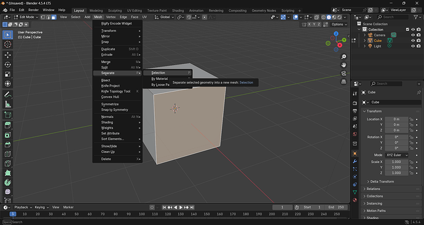
Task: Open the Edit Mode dropdown
Action: [x=26, y=17]
